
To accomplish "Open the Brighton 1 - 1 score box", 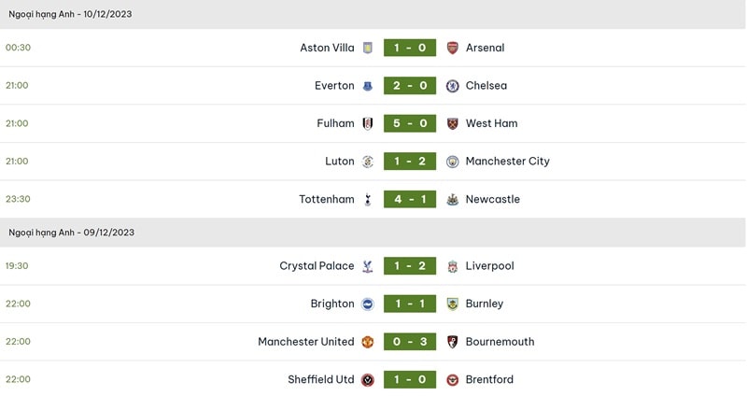I will point(410,304).
